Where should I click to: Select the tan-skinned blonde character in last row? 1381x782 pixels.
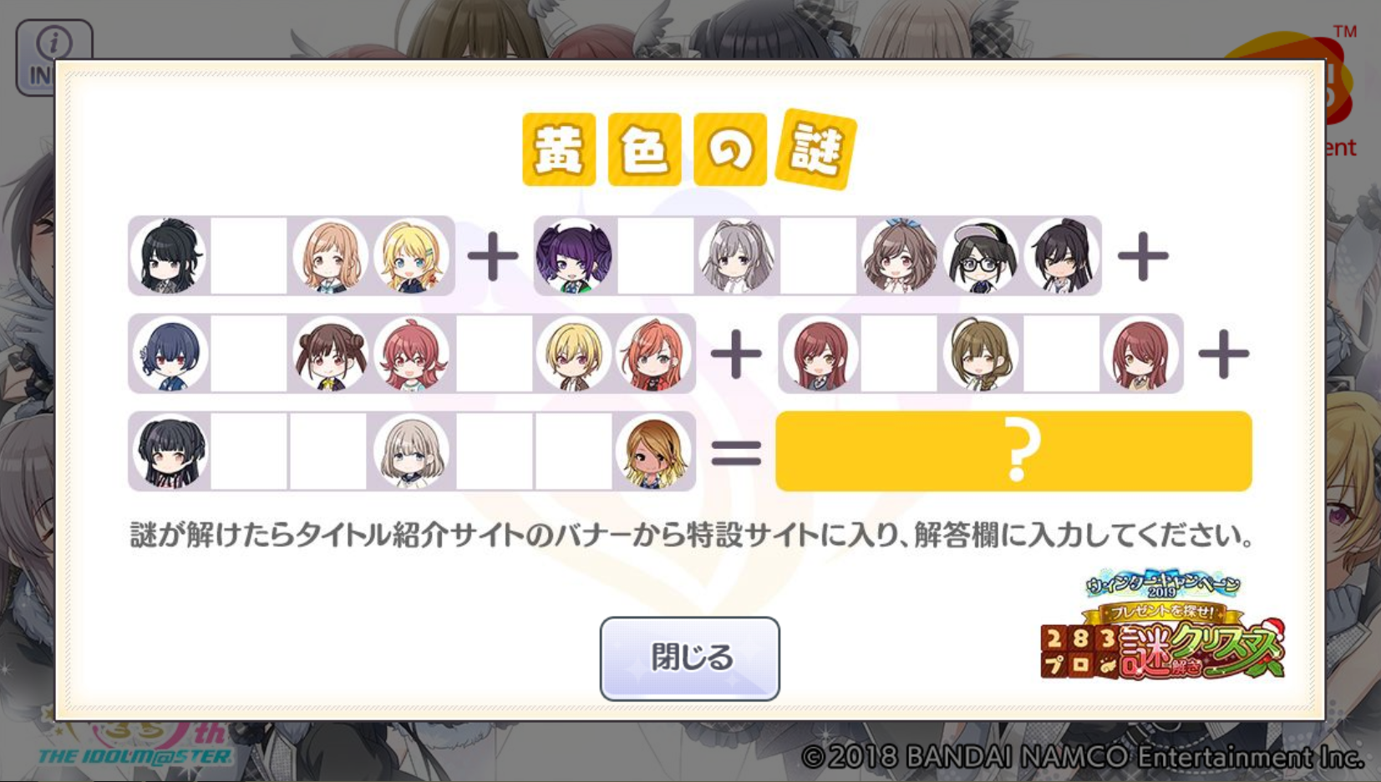point(654,452)
